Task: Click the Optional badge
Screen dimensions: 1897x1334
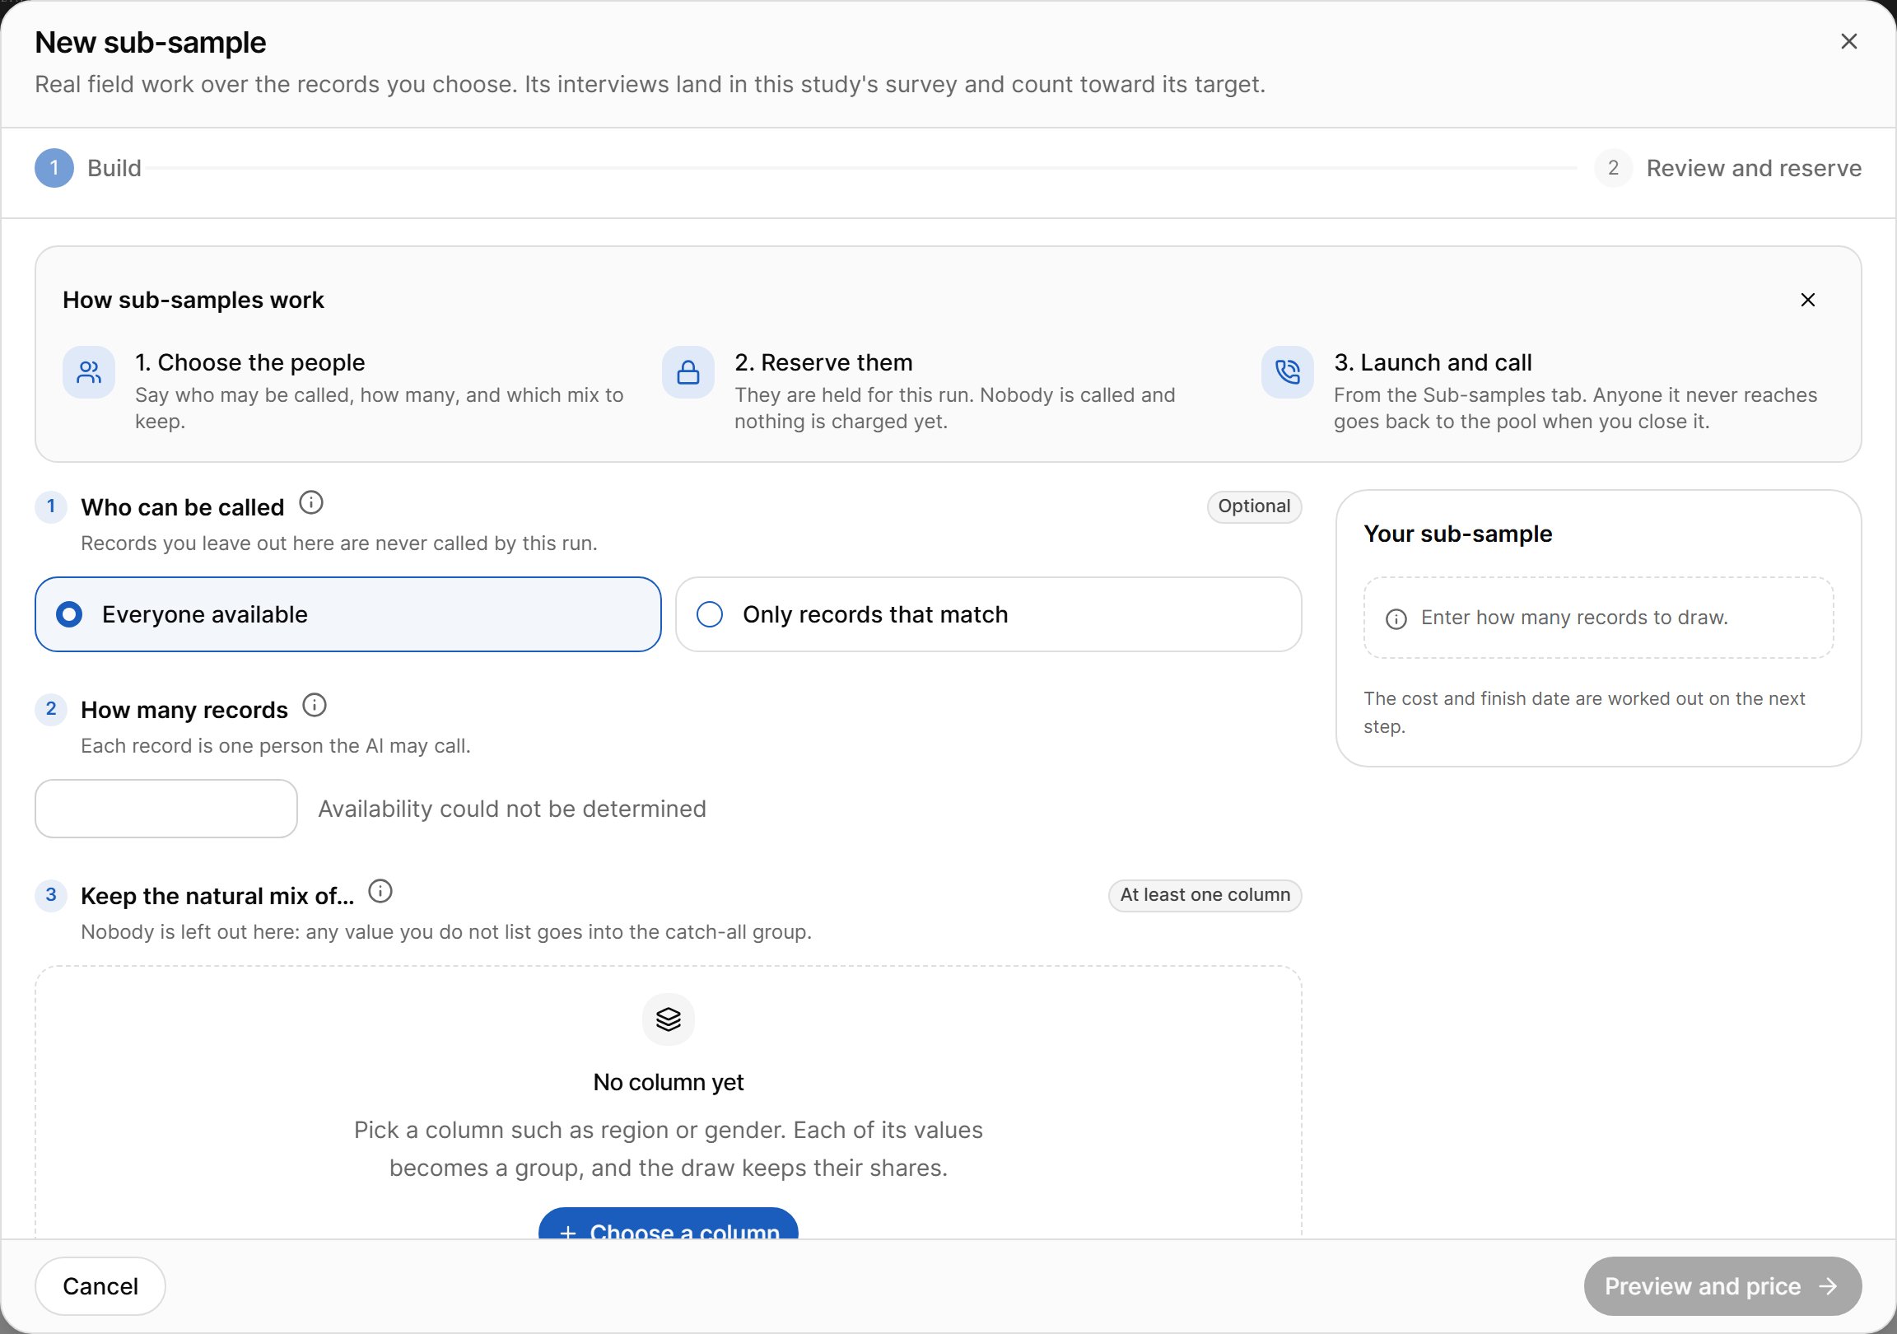Action: (1253, 506)
